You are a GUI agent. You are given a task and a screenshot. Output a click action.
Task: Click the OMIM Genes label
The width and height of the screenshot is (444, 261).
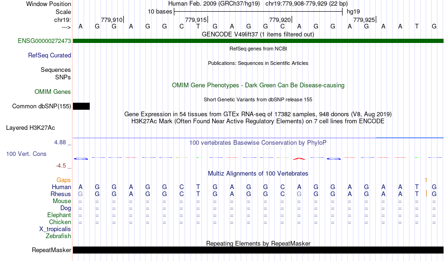[52, 92]
